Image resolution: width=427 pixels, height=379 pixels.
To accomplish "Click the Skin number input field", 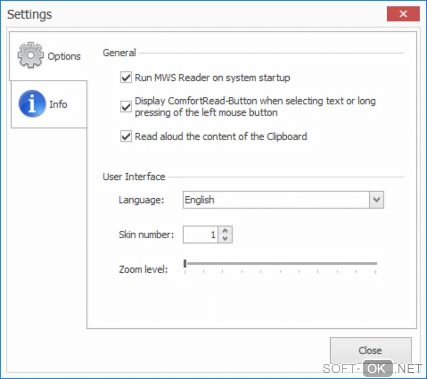I will pyautogui.click(x=201, y=235).
